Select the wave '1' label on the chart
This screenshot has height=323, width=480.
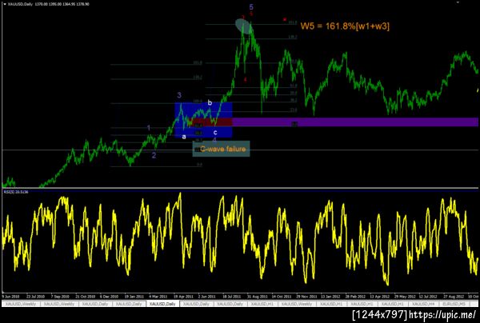[x=149, y=128]
